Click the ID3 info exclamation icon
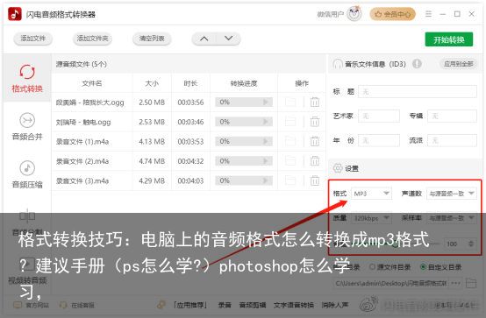This screenshot has width=486, height=318. (x=417, y=64)
